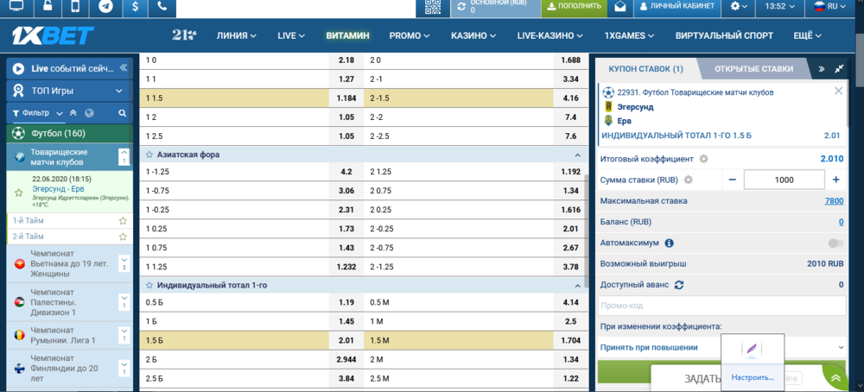Favorite the 1-й Тайм star
864x392 pixels.
tap(123, 221)
